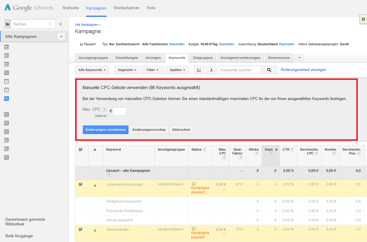Image resolution: width=367 pixels, height=242 pixels.
Task: Collapse the sidebar with the double-chevron icon
Action: pyautogui.click(x=60, y=24)
